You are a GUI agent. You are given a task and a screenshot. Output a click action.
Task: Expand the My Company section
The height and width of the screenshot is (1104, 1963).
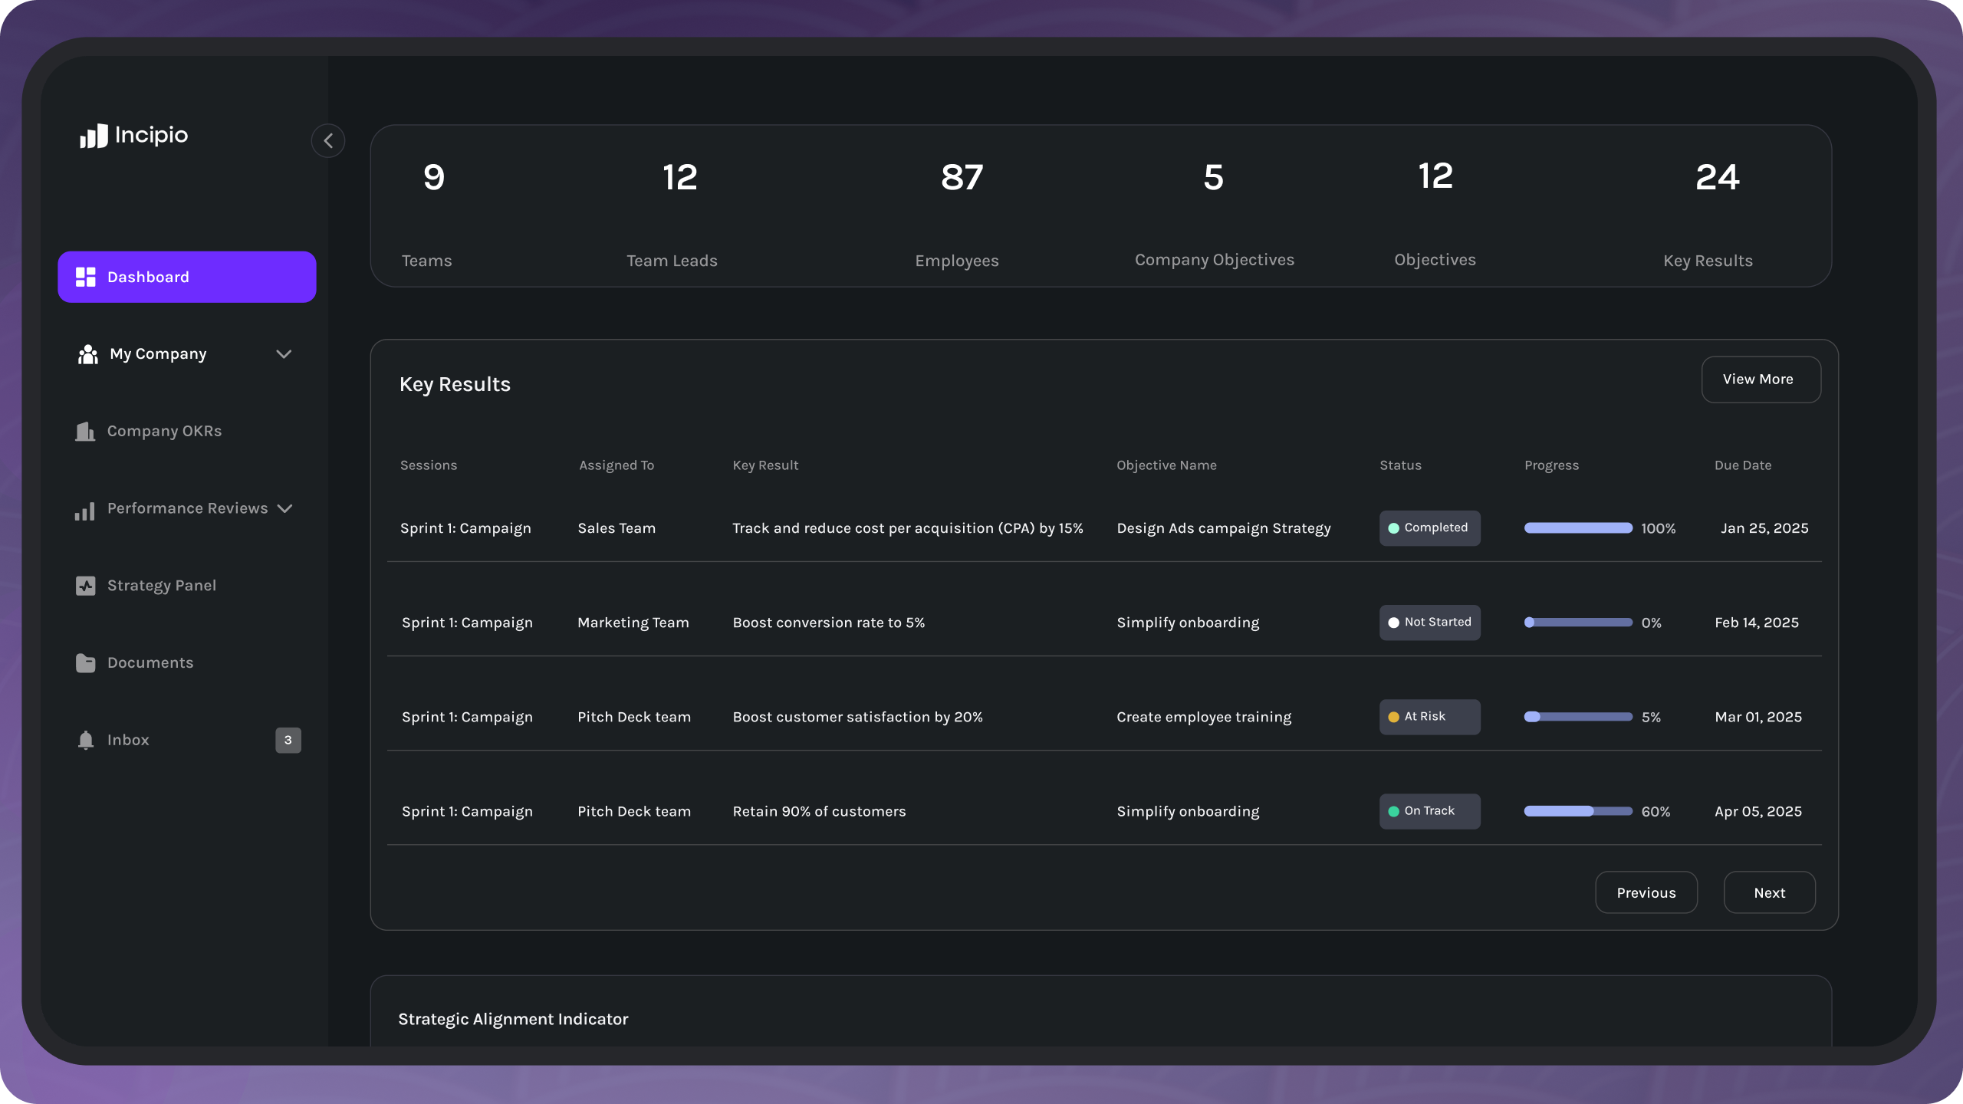click(x=284, y=353)
